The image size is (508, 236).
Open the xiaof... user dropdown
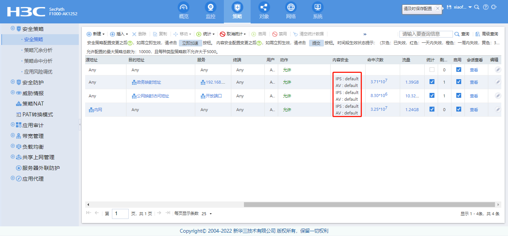pyautogui.click(x=463, y=7)
